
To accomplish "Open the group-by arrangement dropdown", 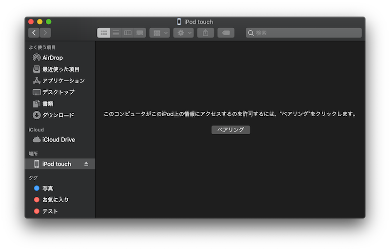I will (160, 33).
